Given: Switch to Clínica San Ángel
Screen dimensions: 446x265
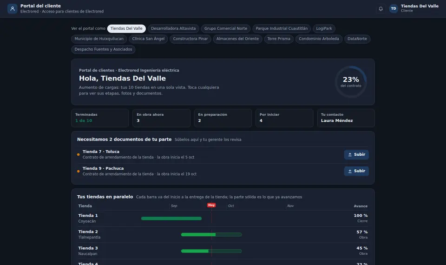Looking at the screenshot, I should pyautogui.click(x=148, y=39).
